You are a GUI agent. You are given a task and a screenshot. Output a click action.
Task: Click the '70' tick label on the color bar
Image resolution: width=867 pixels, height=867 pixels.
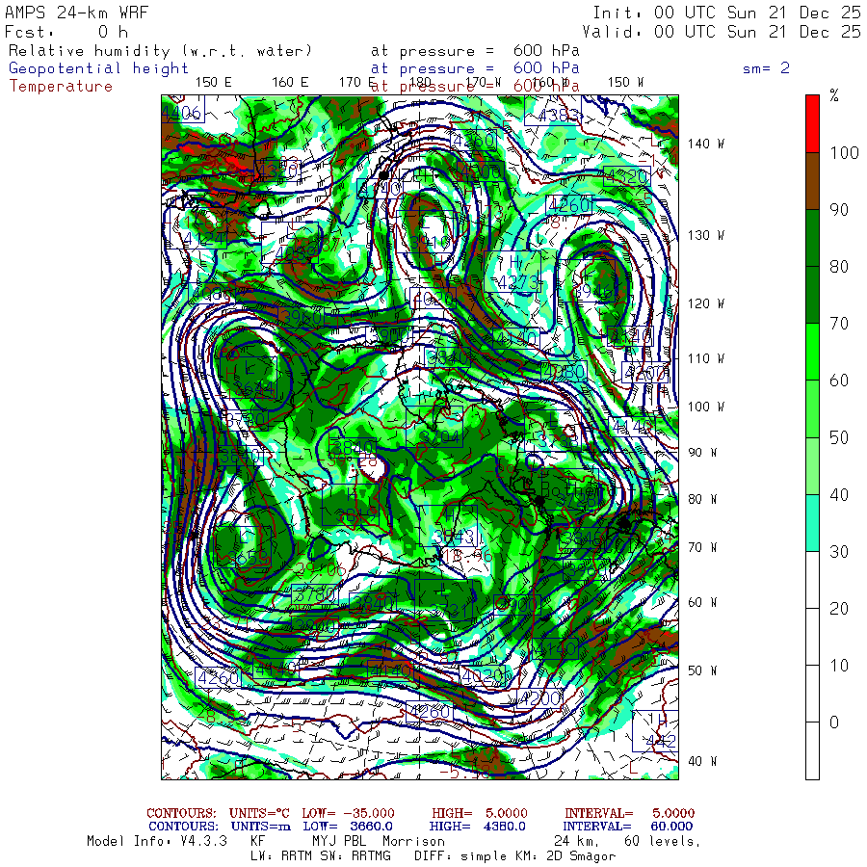click(839, 324)
